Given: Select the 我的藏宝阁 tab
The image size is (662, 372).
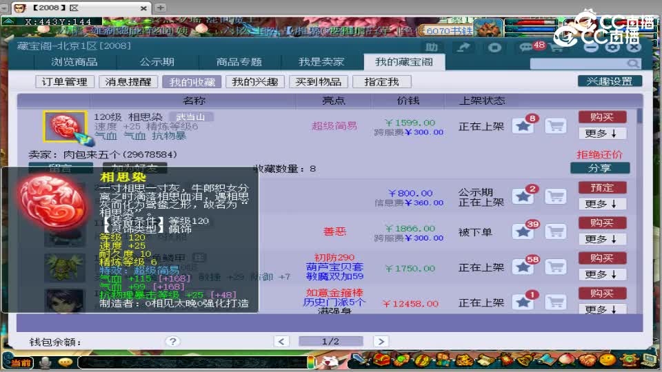Looking at the screenshot, I should 404,62.
